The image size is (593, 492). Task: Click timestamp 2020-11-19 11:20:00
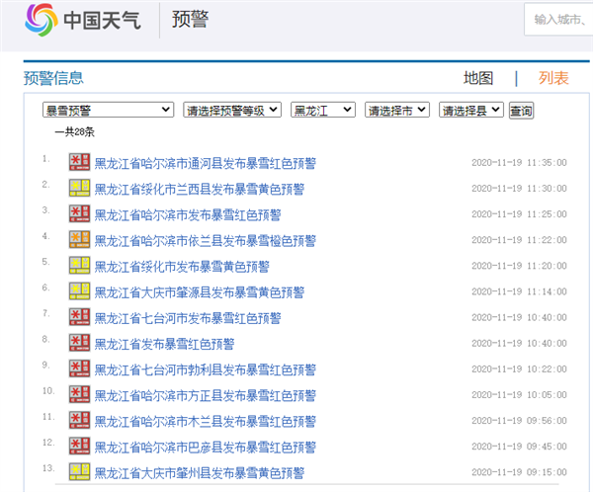click(x=519, y=266)
